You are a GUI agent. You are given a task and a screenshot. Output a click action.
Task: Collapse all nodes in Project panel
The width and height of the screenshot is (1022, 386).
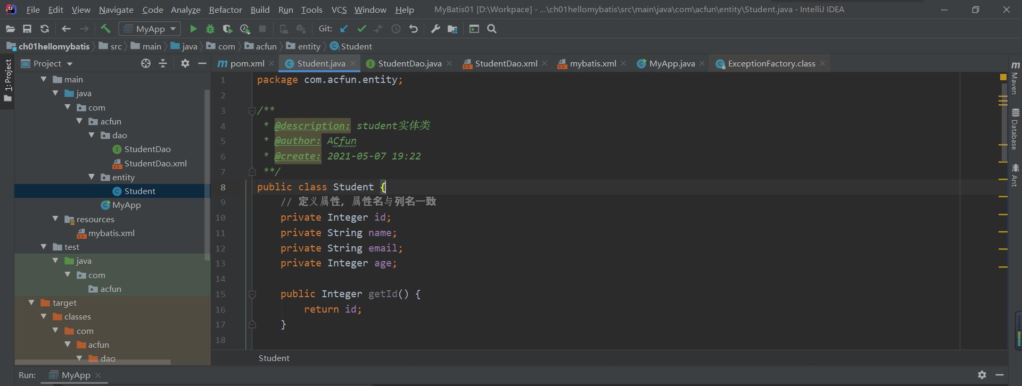point(163,63)
